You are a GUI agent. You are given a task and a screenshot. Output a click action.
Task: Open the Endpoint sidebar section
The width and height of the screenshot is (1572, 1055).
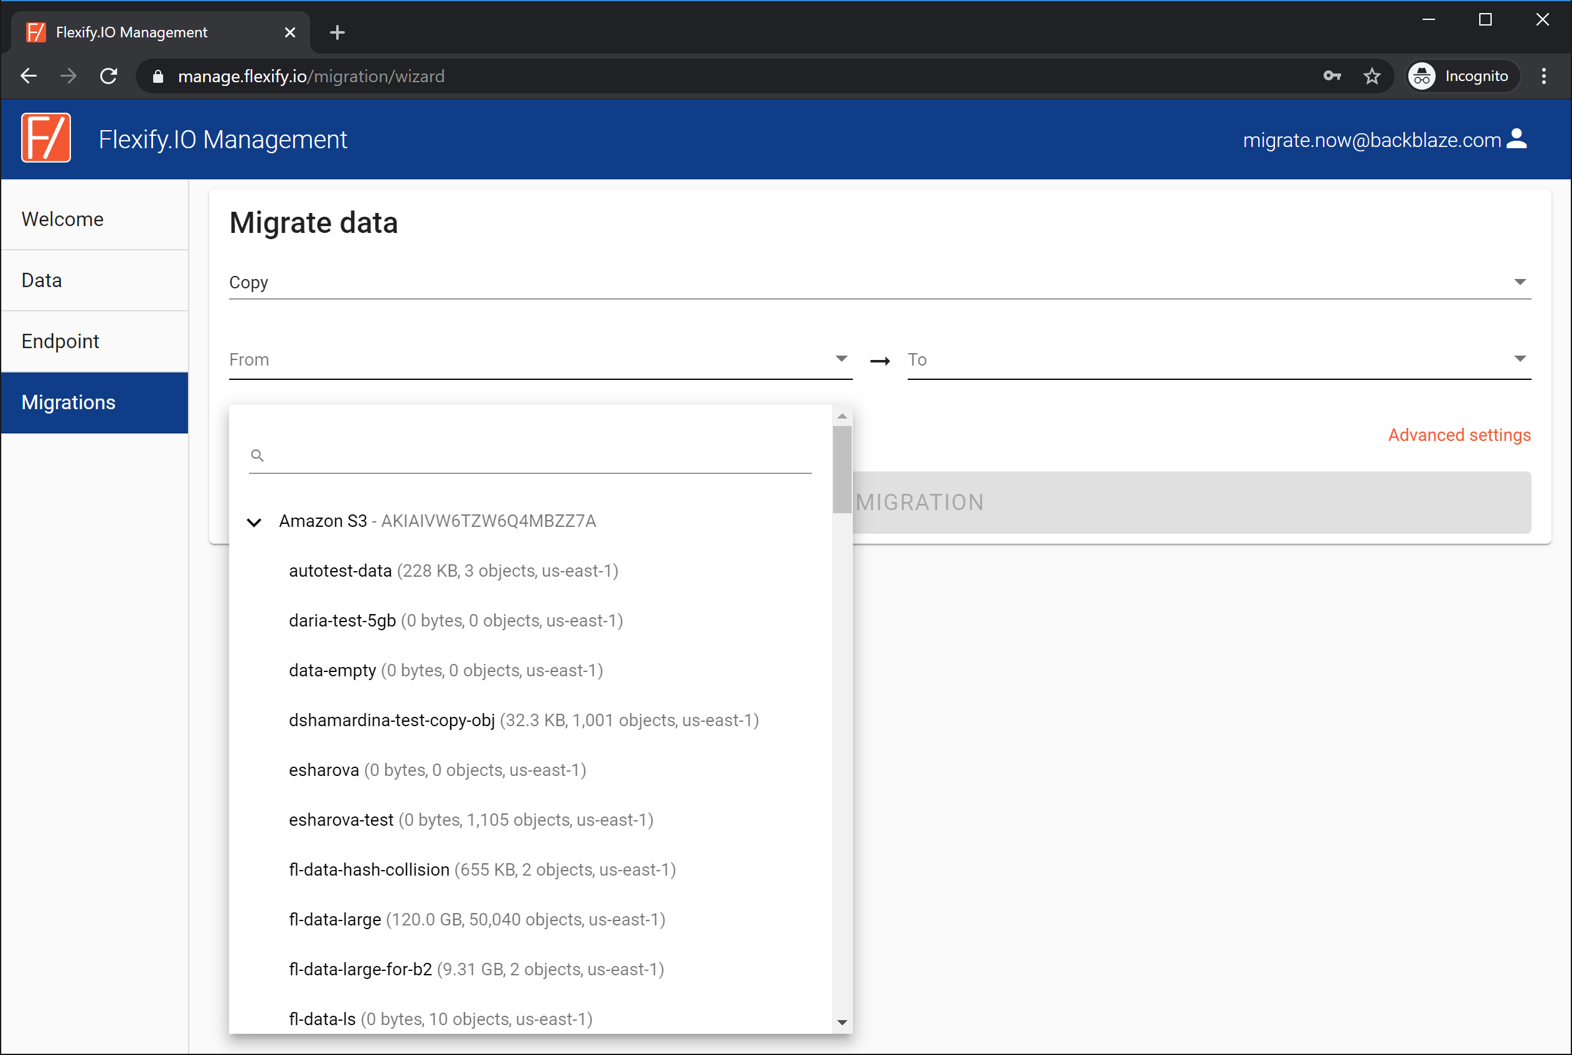point(95,342)
